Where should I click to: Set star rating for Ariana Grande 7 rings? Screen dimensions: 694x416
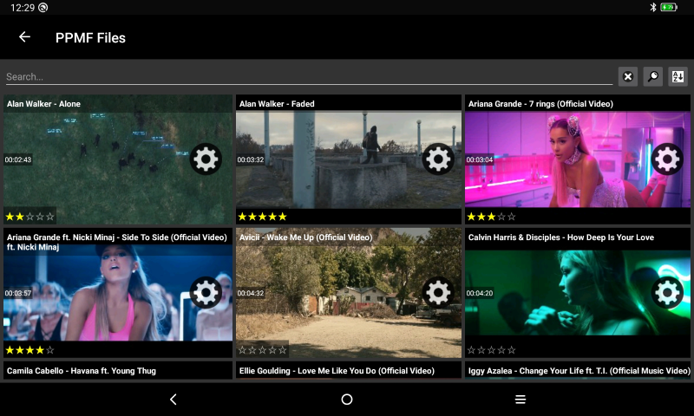[491, 217]
